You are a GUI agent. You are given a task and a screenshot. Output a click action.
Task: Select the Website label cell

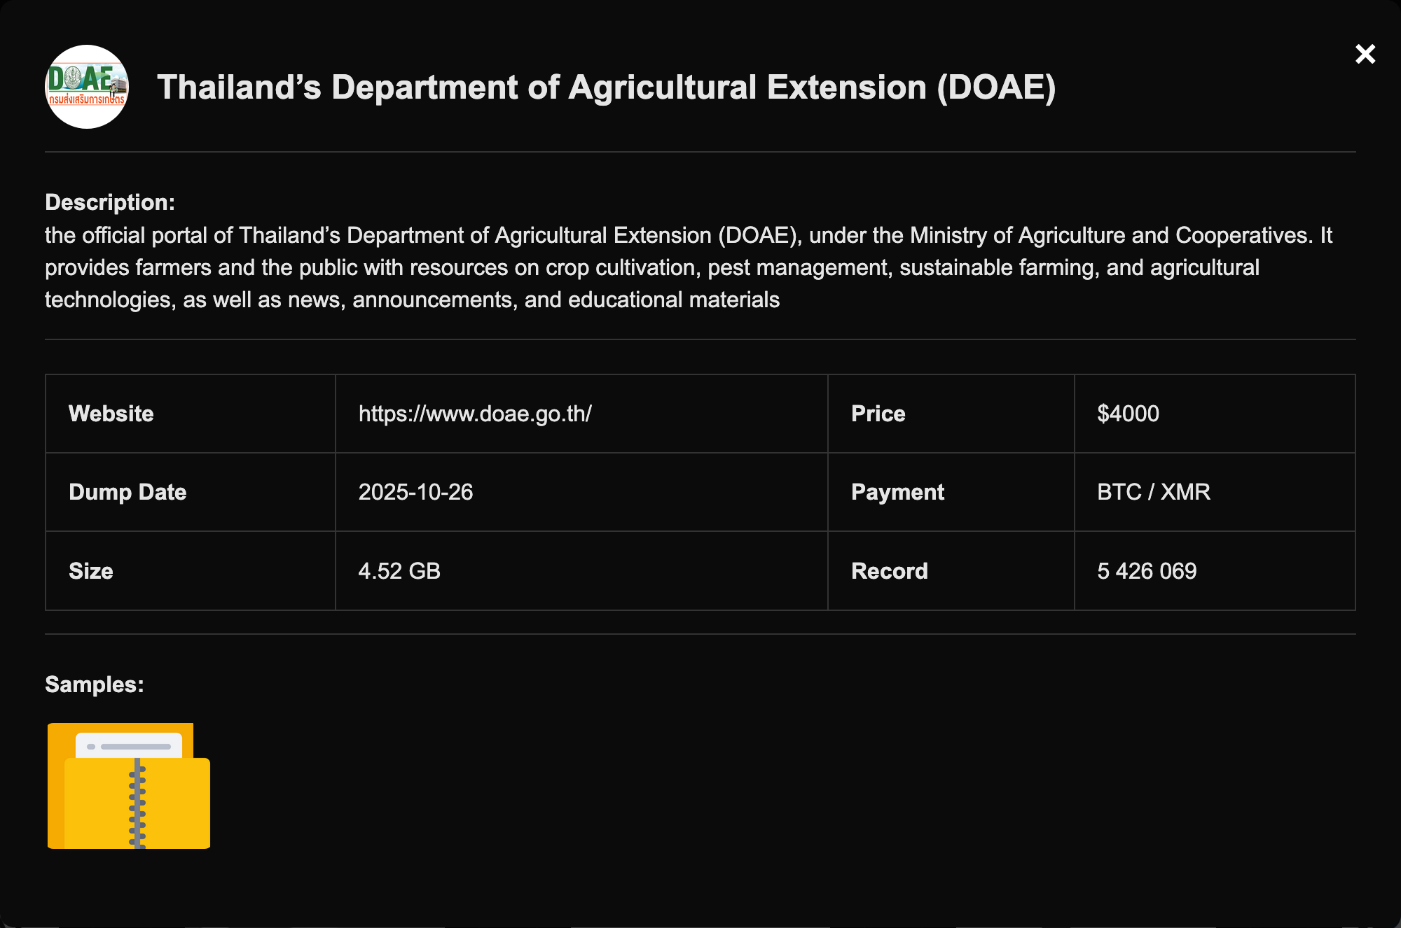point(111,414)
